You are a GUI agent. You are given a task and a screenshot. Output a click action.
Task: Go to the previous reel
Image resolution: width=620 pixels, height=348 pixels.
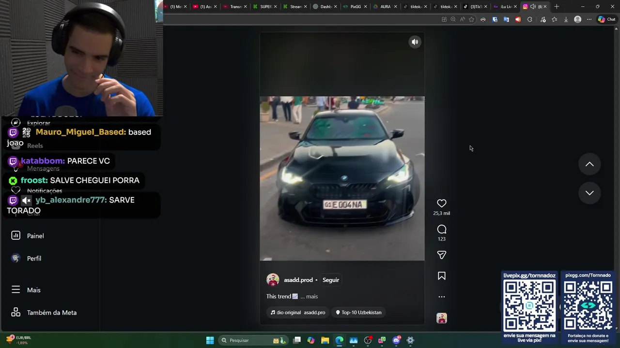click(x=589, y=164)
